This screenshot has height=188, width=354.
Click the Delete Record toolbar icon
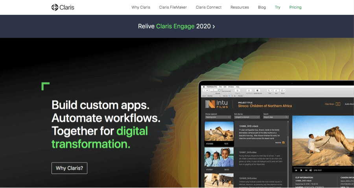click(257, 90)
